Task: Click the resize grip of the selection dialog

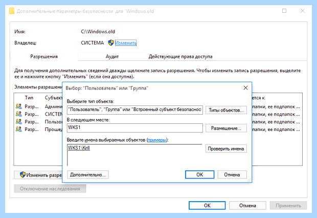Action: [249, 180]
